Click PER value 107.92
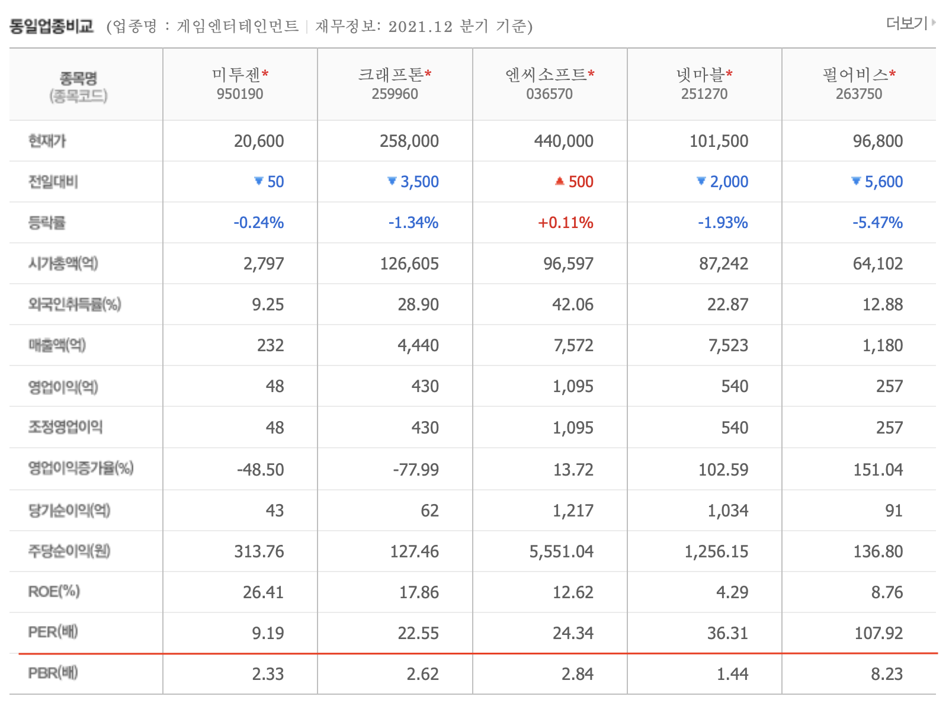The width and height of the screenshot is (949, 706). (879, 633)
